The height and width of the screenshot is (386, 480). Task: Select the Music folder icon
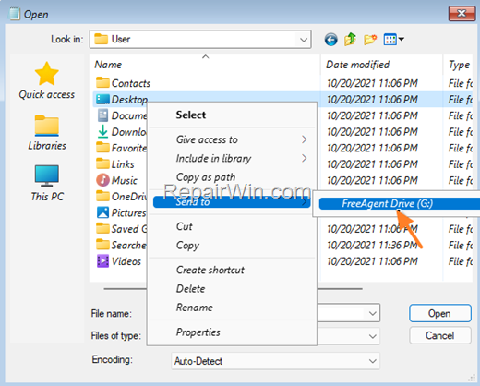(102, 180)
